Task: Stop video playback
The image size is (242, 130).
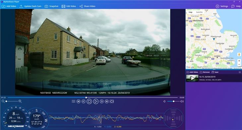Action: click(89, 101)
